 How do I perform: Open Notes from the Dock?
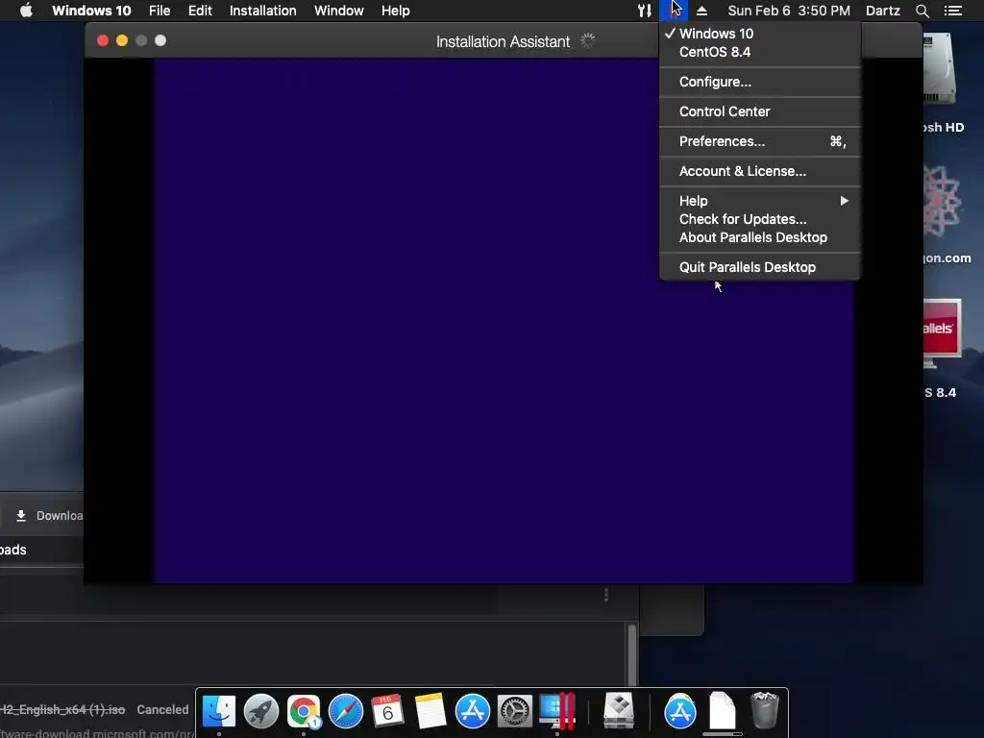(x=430, y=711)
